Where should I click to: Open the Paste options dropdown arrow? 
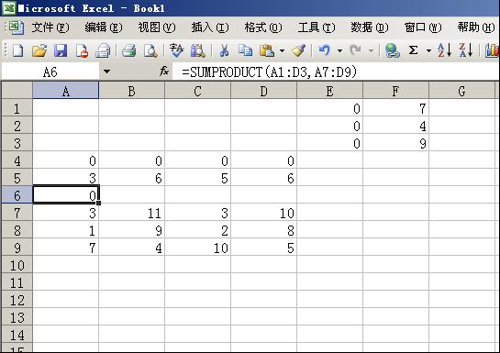(282, 50)
